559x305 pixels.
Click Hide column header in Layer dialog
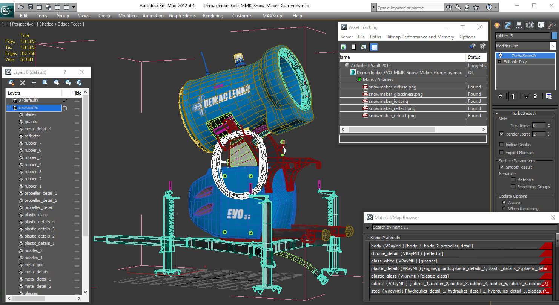coord(77,93)
